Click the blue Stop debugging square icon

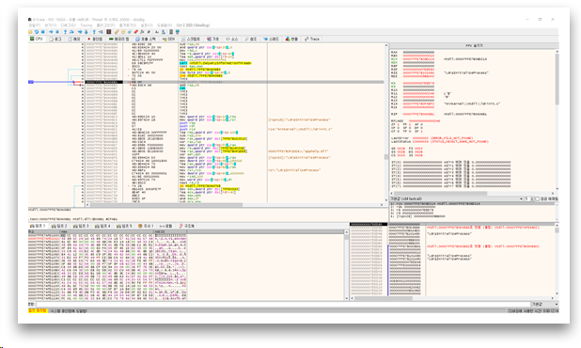pyautogui.click(x=42, y=32)
